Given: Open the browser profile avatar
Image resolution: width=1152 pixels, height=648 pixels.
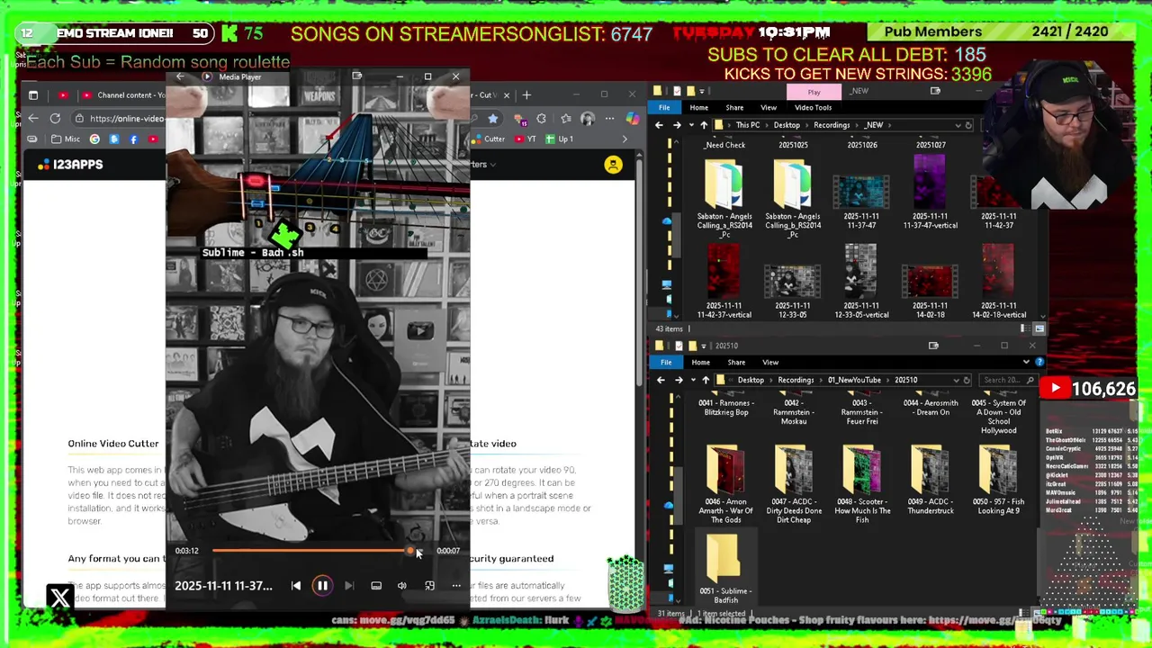Looking at the screenshot, I should click(588, 118).
